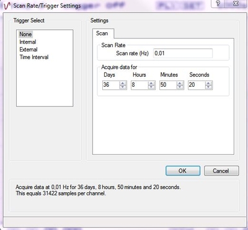Close the Scan Rate/Trigger Settings dialog
This screenshot has height=230, width=248.
tap(236, 4)
